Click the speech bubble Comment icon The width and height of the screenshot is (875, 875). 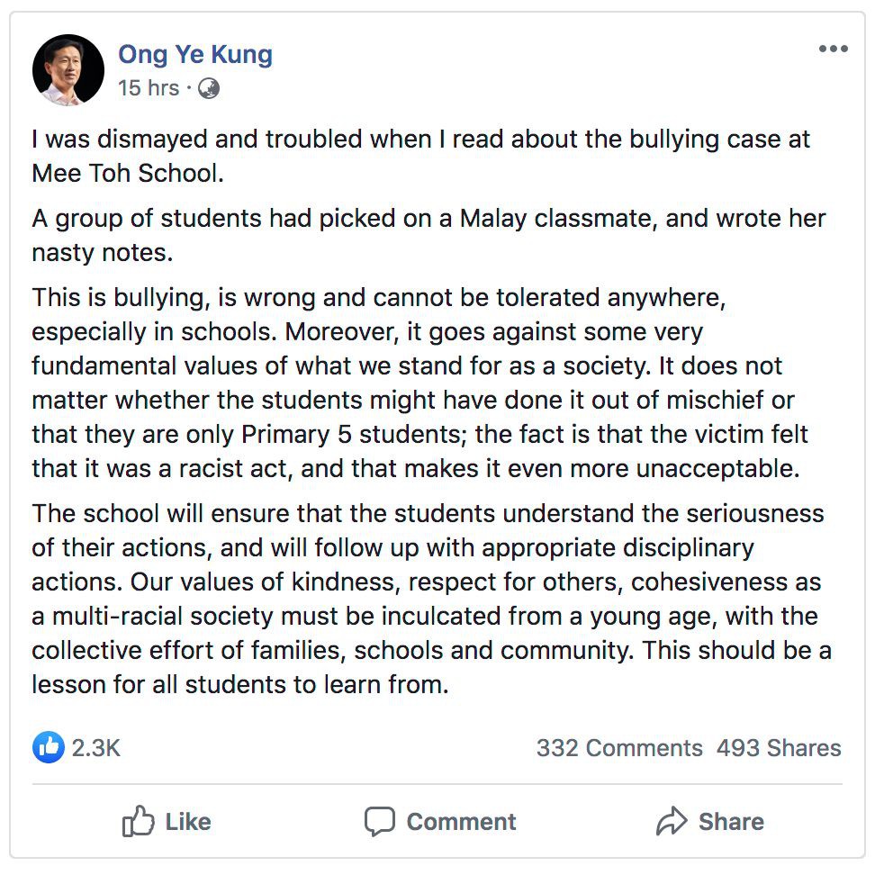tap(379, 821)
